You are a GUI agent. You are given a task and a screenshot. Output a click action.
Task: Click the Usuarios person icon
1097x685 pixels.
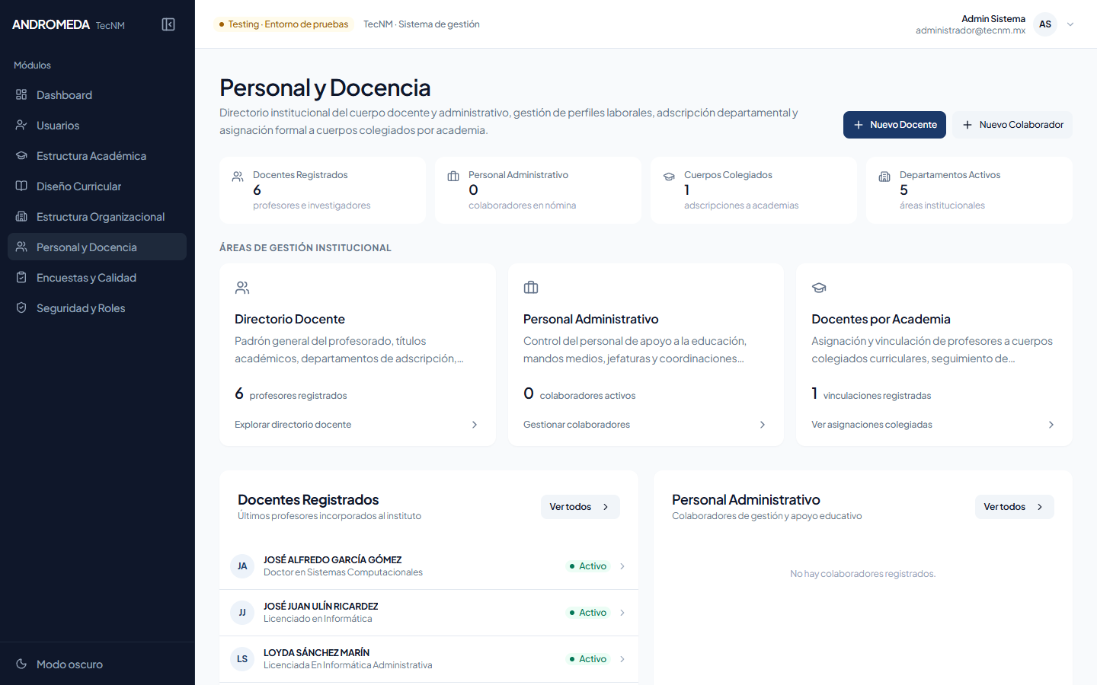[21, 125]
